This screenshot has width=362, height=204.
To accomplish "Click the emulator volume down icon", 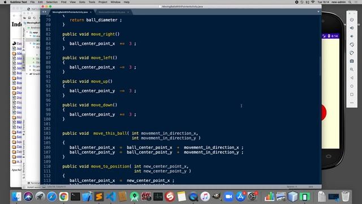I will tap(352, 36).
